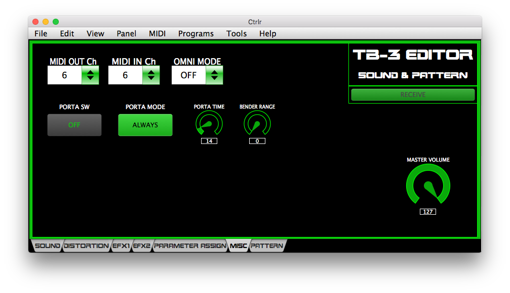
Task: Click the MASTER VOLUME knob
Action: pos(428,185)
